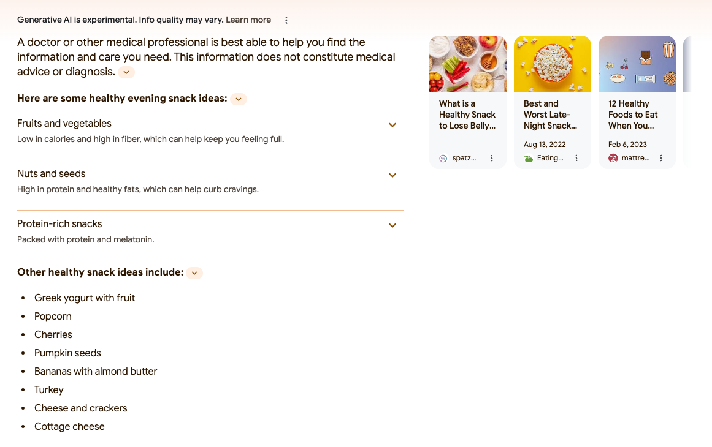
Task: Open three-dot menu on the mattress source card
Action: (661, 158)
